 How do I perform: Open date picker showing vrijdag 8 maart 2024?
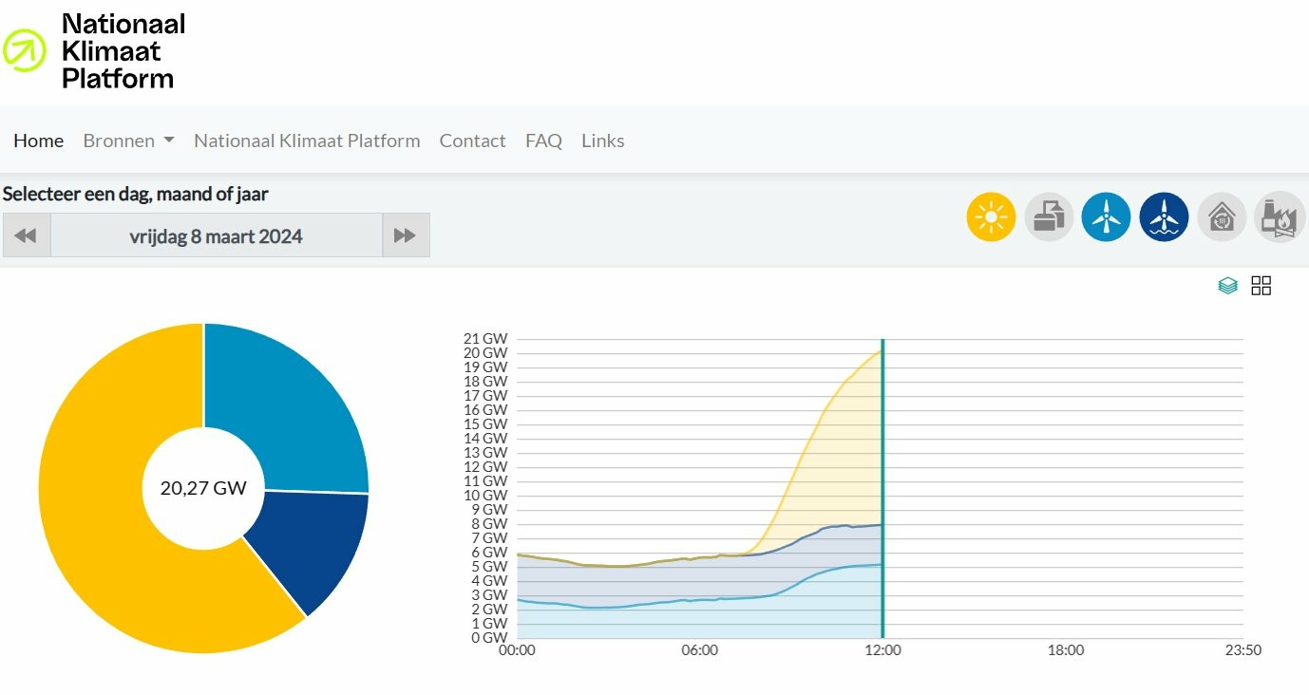(216, 235)
